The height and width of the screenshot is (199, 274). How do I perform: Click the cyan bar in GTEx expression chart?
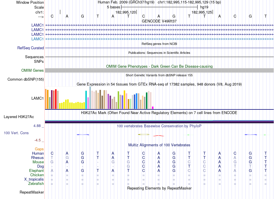tap(86, 100)
